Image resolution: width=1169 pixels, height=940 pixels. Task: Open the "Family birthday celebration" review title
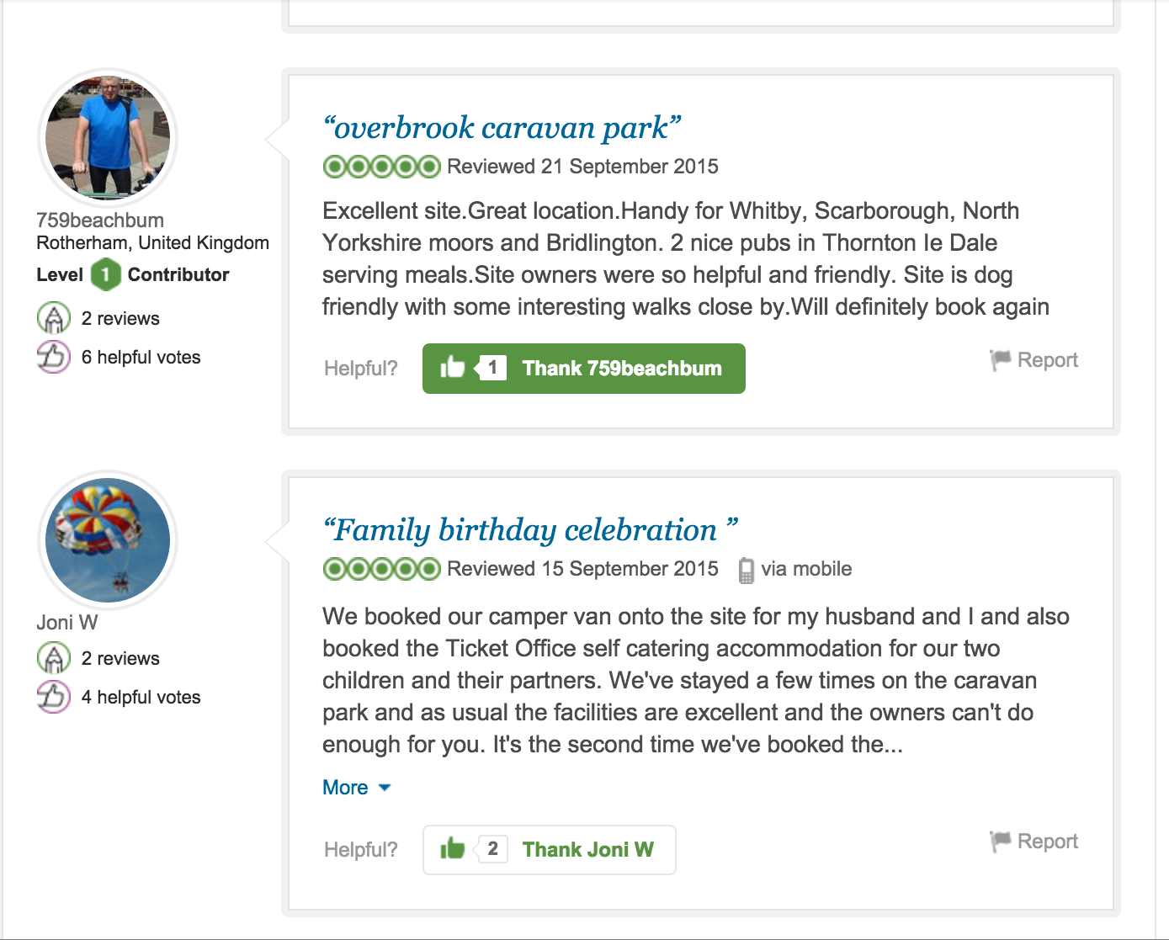[530, 530]
